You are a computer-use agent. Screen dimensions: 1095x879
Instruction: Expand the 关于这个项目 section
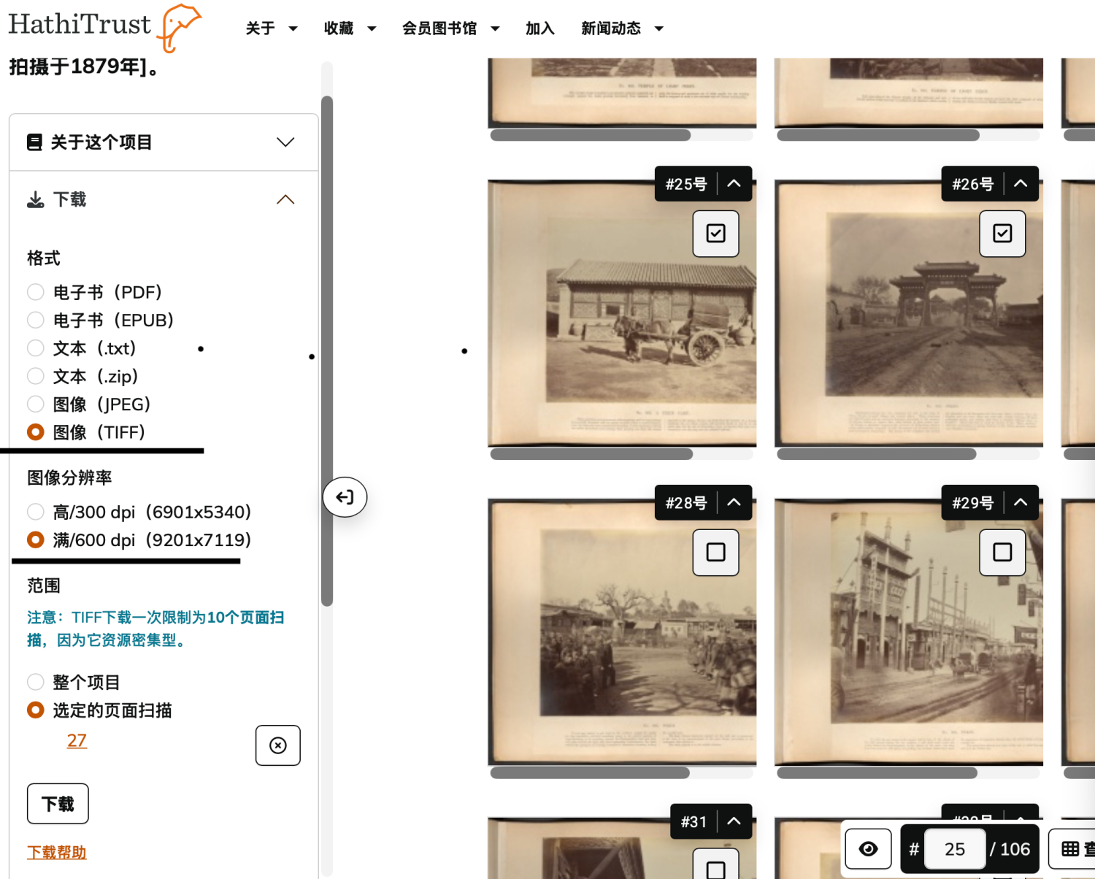(x=285, y=142)
